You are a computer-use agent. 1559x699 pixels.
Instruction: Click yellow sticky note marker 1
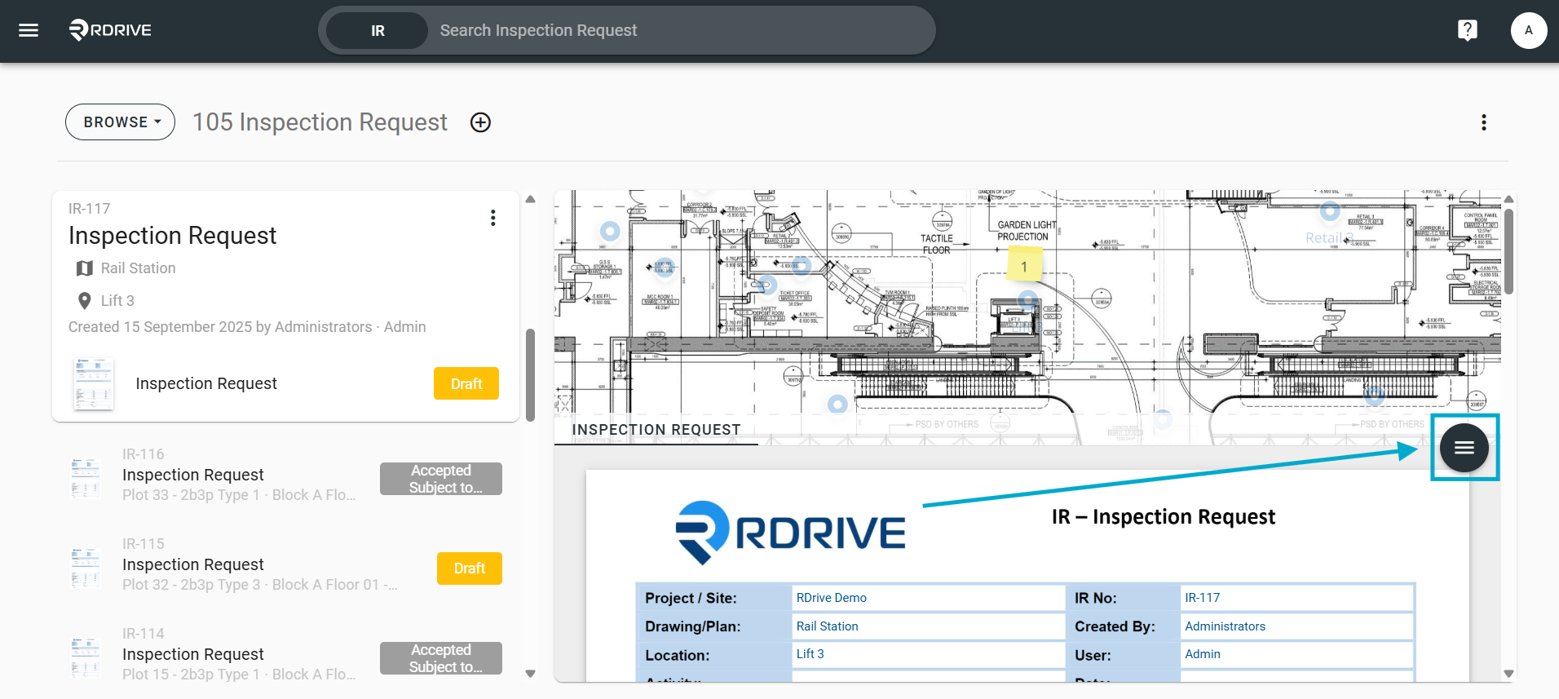(1024, 266)
